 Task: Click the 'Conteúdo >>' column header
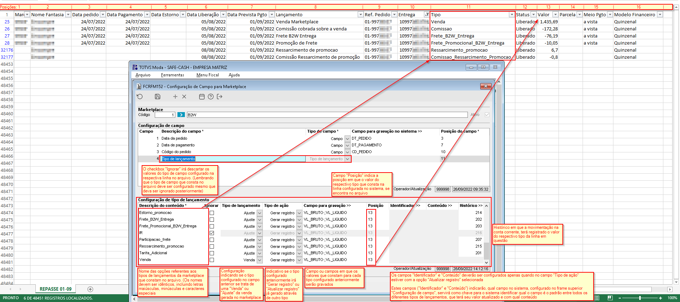(x=440, y=205)
